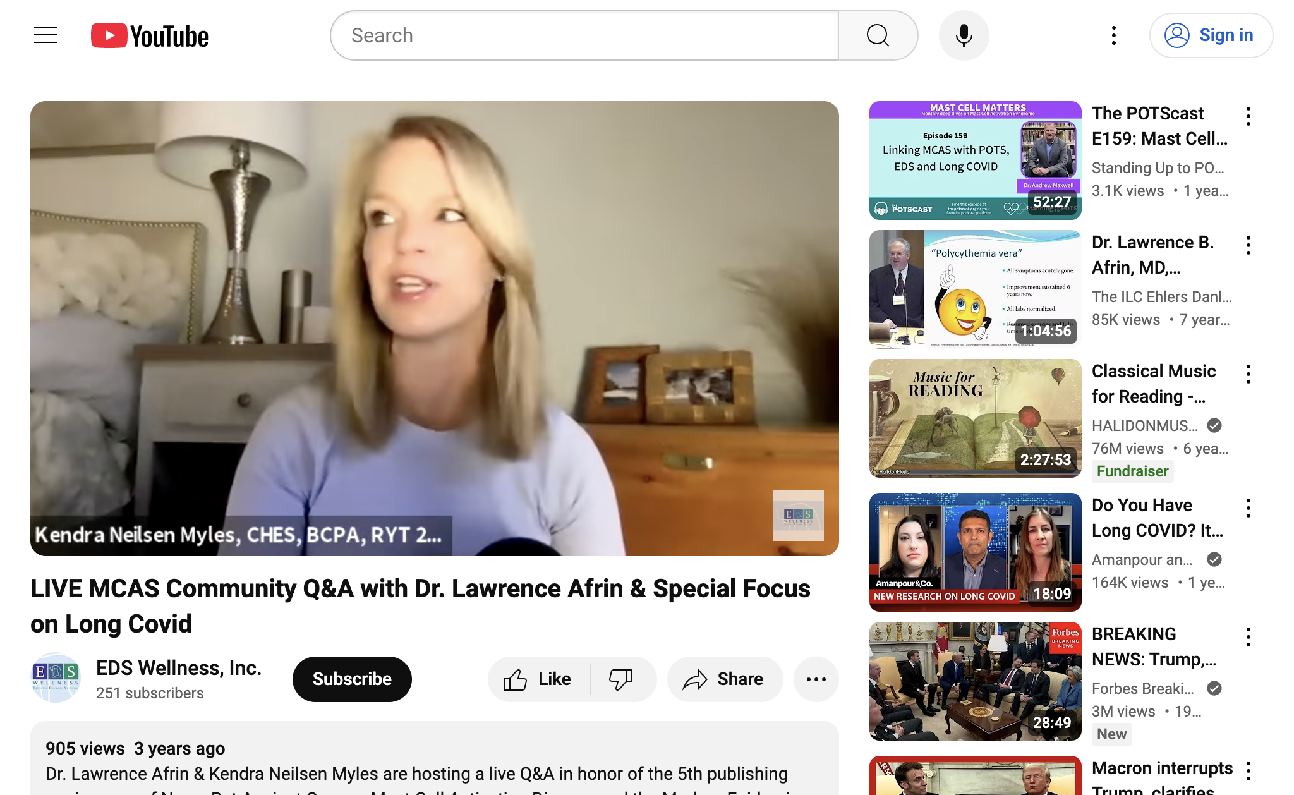The image size is (1294, 795).
Task: Sign in to YouTube account
Action: [x=1211, y=35]
